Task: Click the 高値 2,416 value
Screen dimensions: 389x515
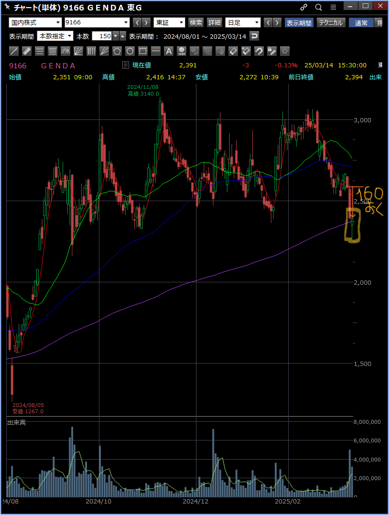Action: click(155, 77)
